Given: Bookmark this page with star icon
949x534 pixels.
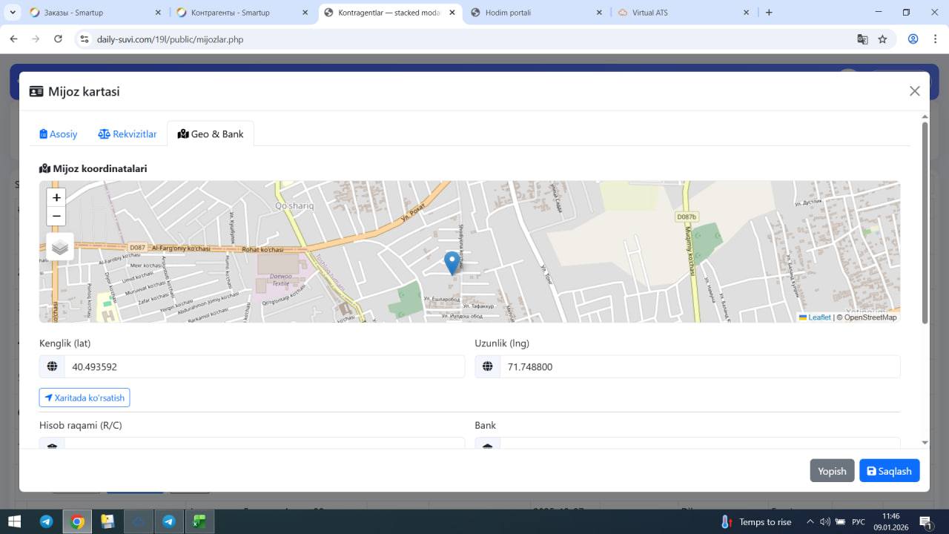Looking at the screenshot, I should tap(882, 39).
